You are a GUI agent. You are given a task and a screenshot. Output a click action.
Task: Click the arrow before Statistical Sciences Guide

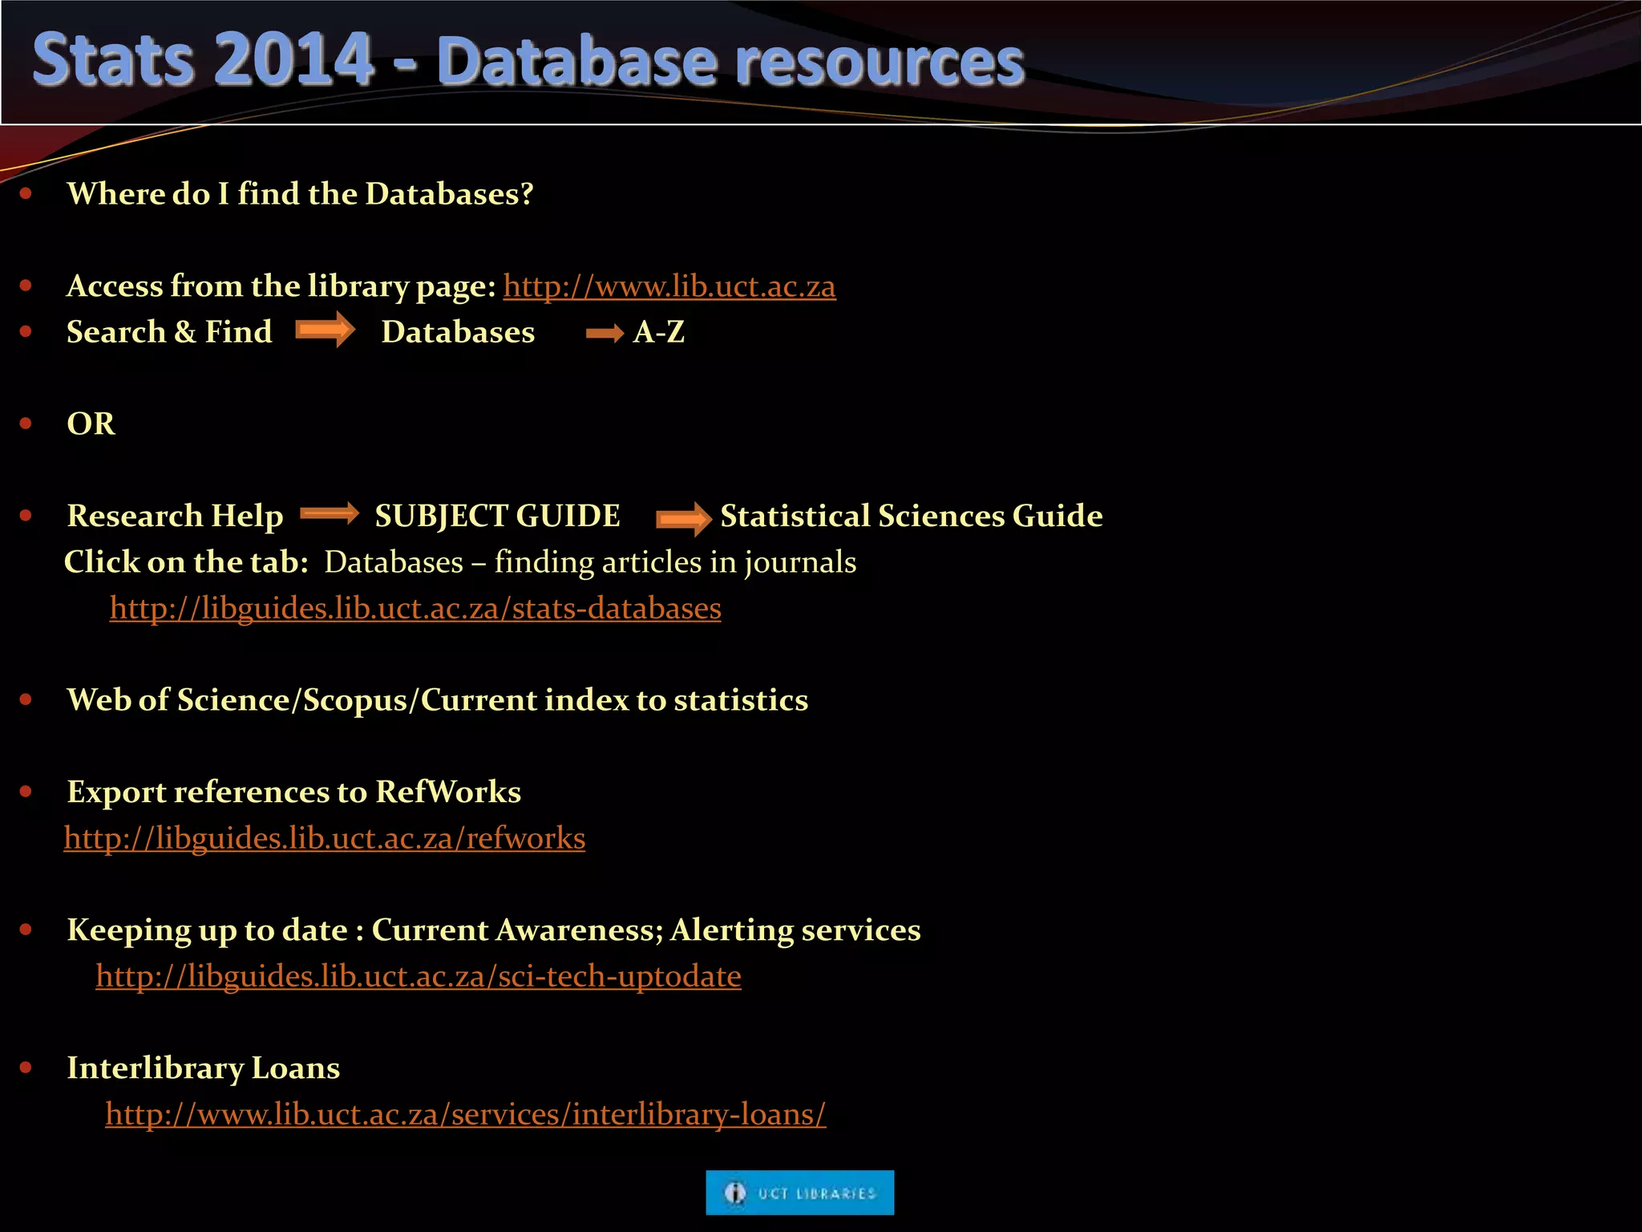click(683, 519)
